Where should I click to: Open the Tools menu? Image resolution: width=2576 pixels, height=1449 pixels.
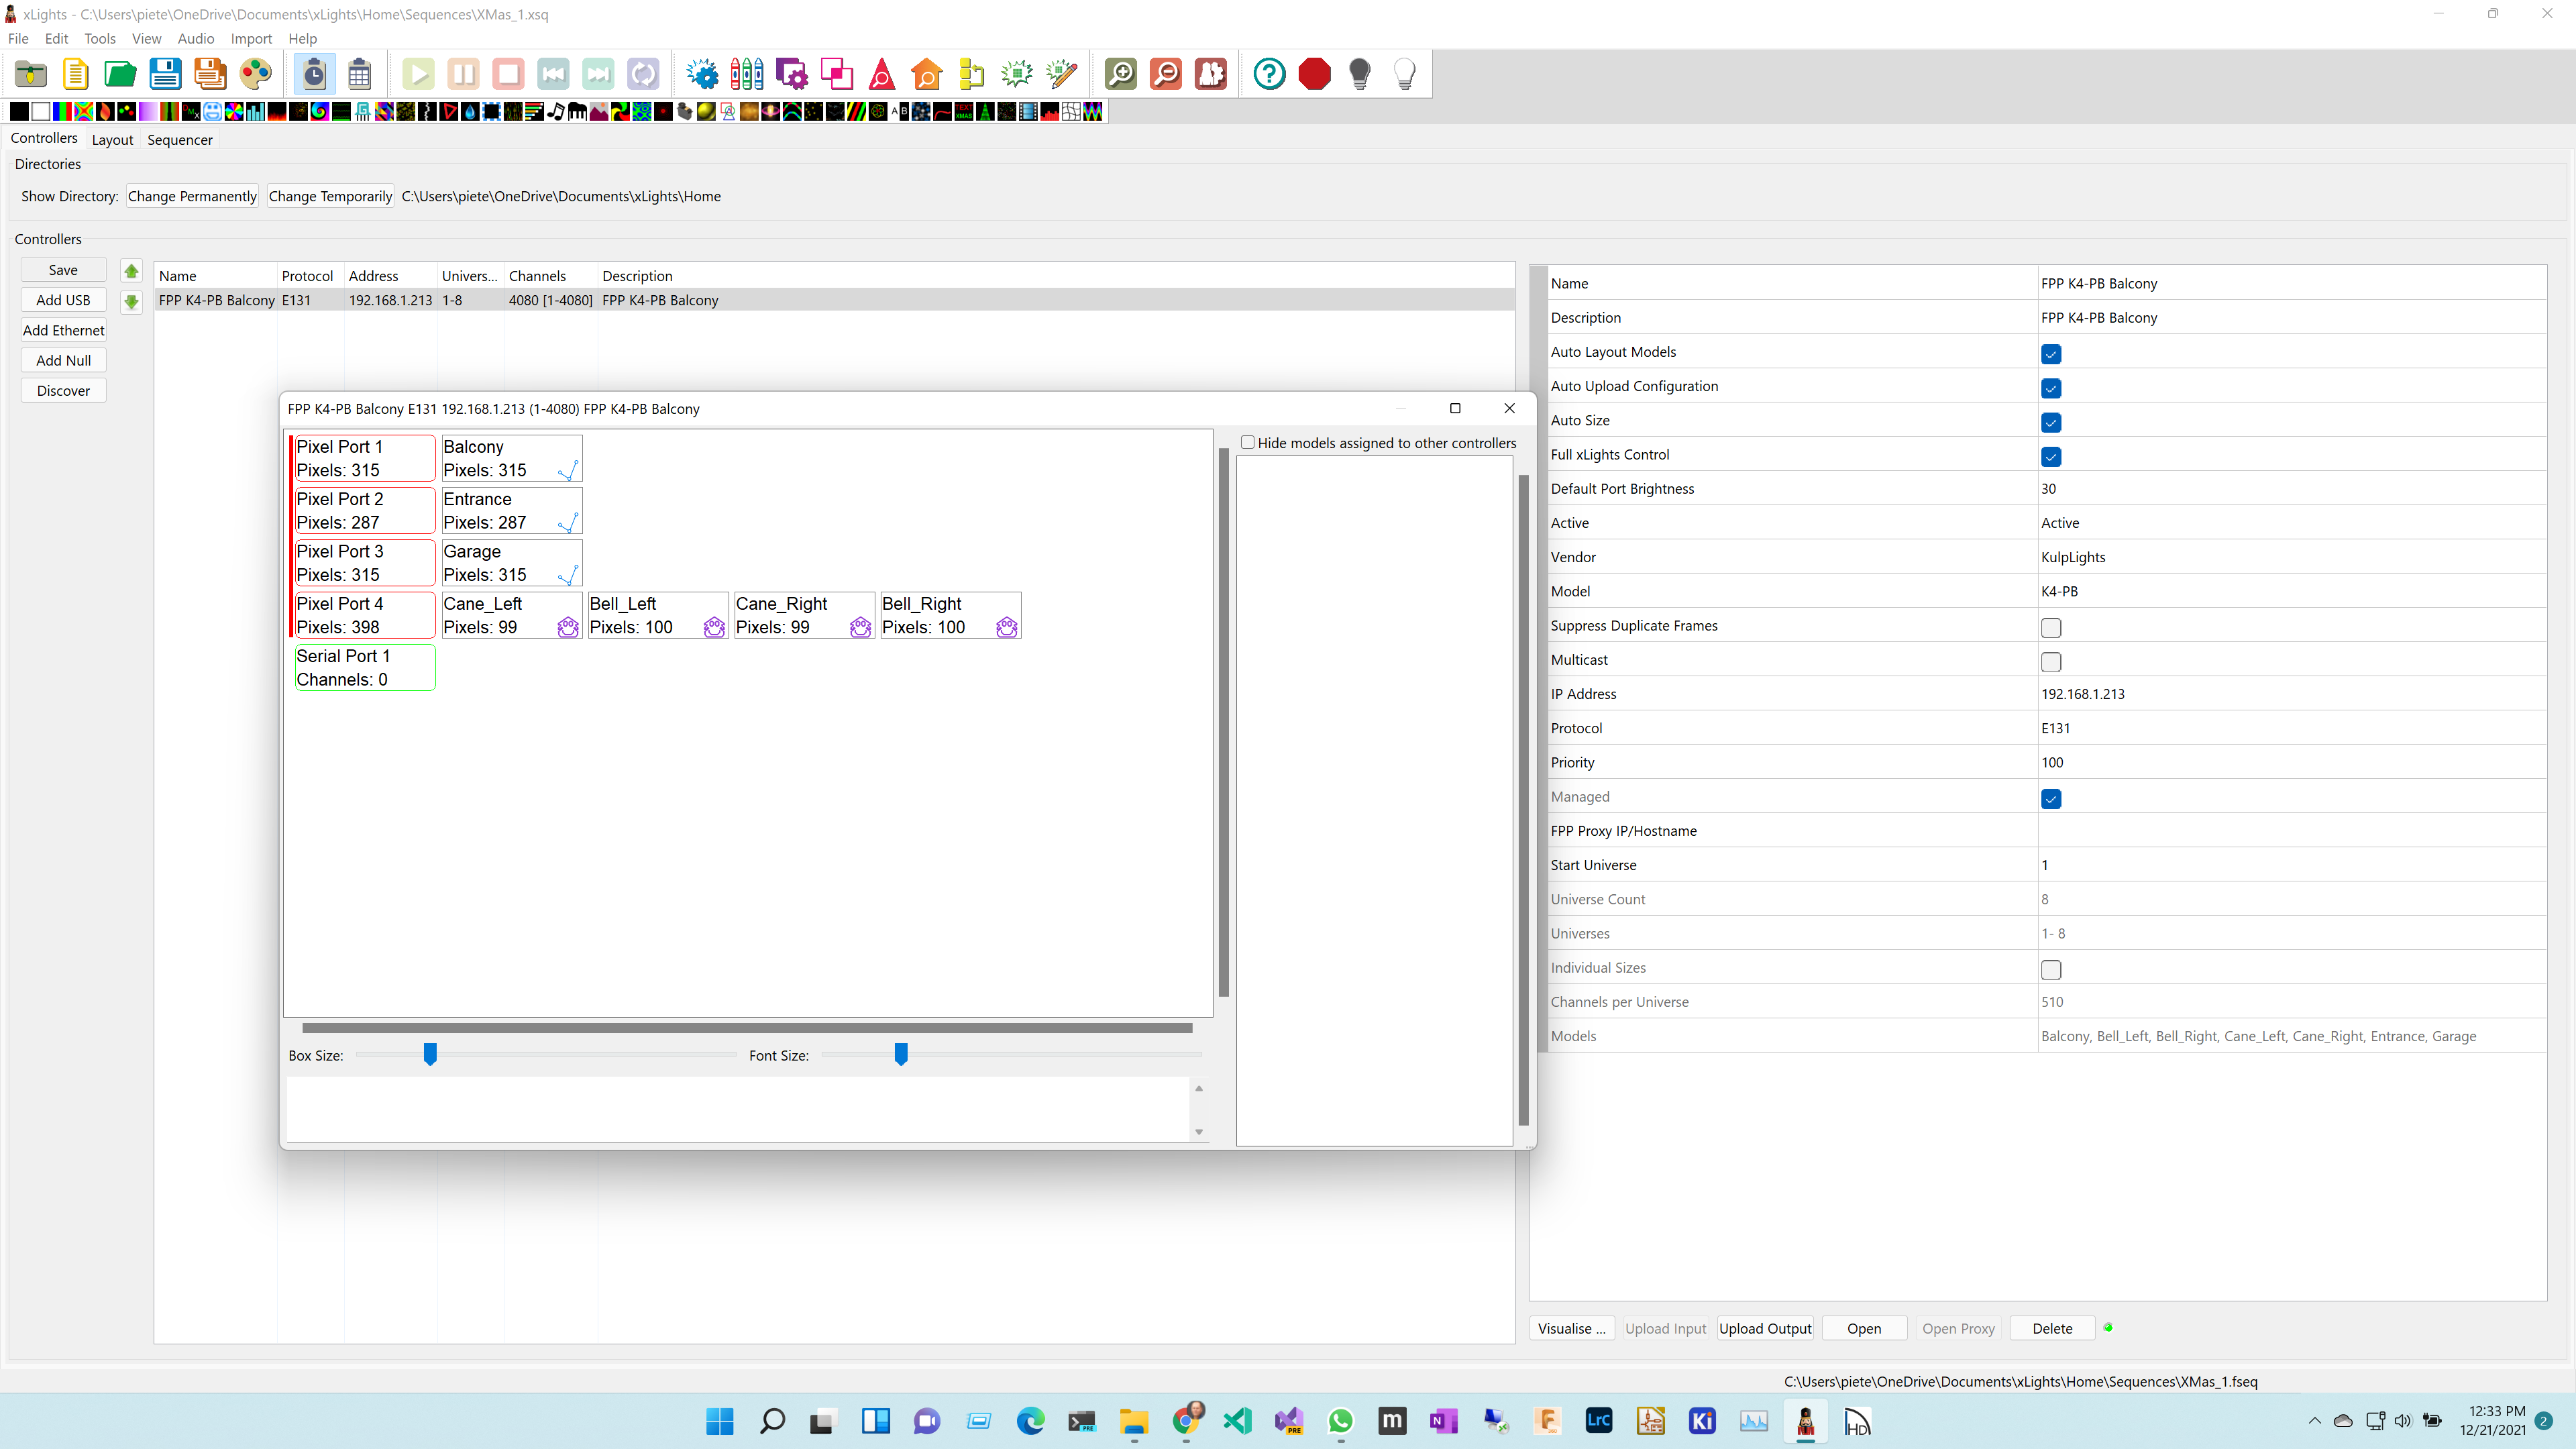(99, 38)
